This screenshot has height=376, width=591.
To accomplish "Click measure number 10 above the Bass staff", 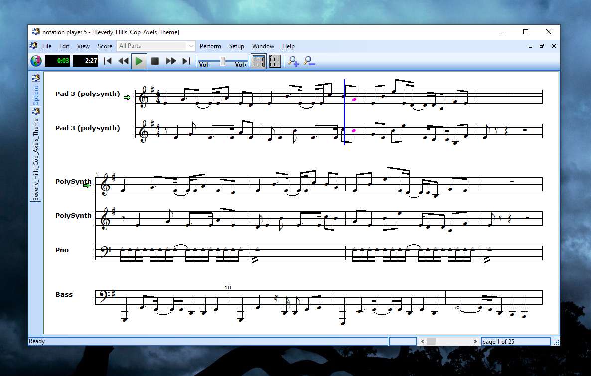I will [228, 287].
